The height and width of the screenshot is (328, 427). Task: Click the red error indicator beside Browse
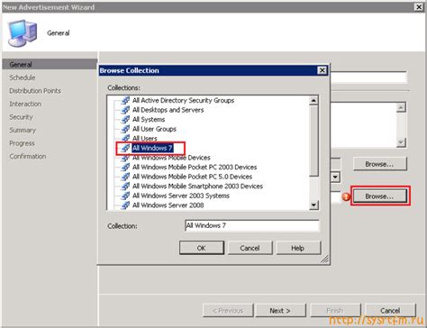[x=346, y=196]
